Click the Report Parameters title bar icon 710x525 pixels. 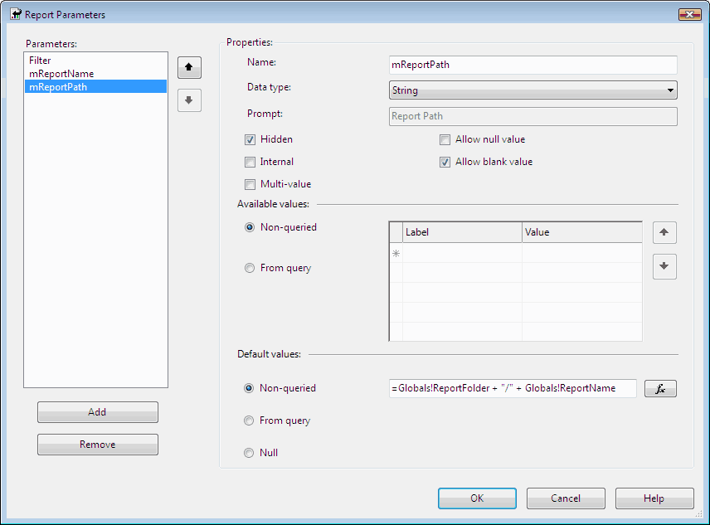pyautogui.click(x=15, y=15)
